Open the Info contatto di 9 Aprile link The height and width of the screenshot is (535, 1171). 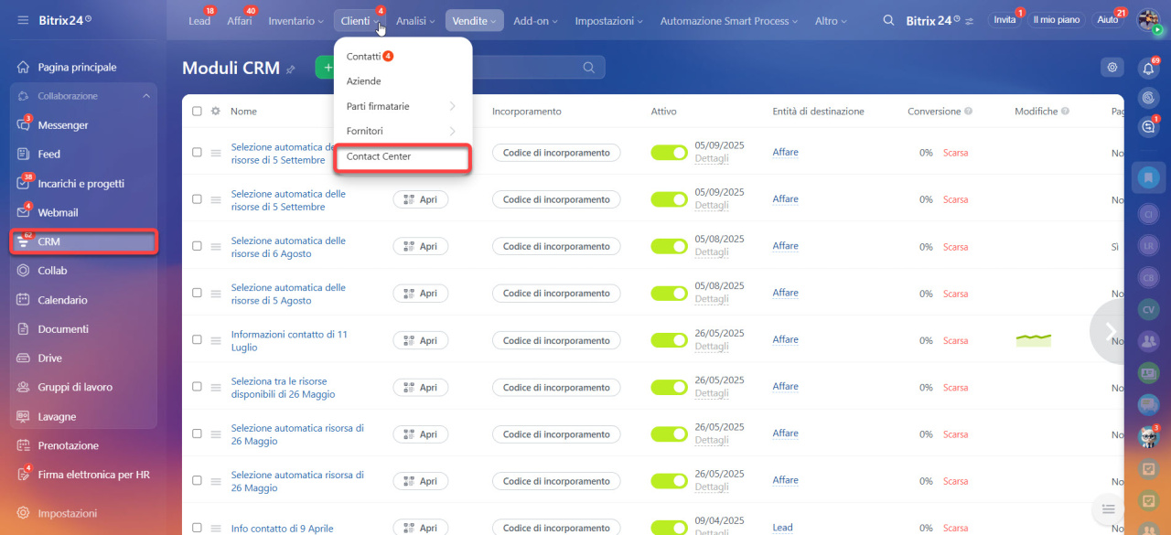tap(282, 528)
